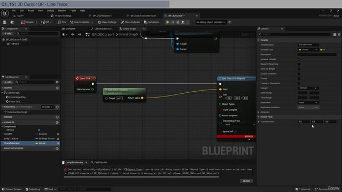Image resolution: width=342 pixels, height=192 pixels.
Task: Toggle Hide Unrelated nodes
Action: click(80, 22)
